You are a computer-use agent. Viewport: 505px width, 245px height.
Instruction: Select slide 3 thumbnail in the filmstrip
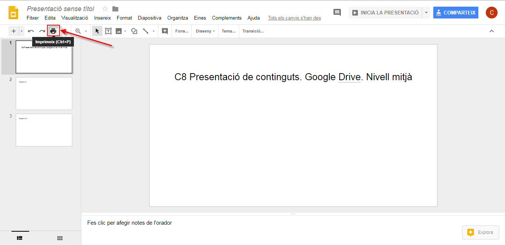[44, 130]
